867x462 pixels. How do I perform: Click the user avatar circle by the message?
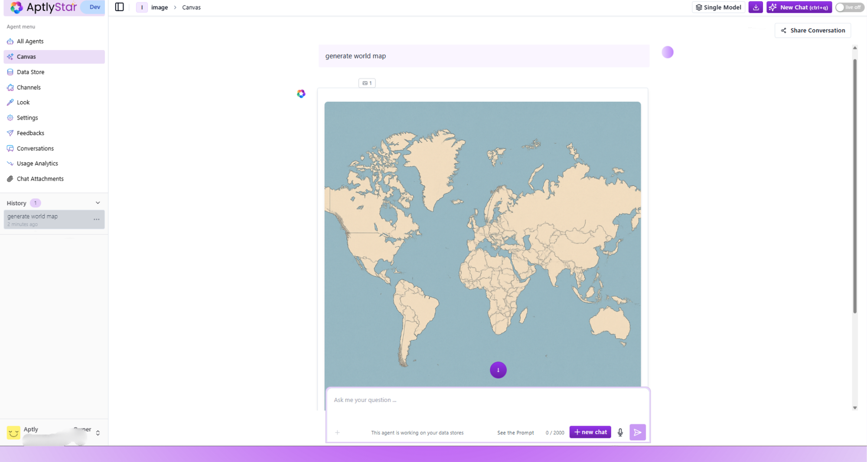click(668, 52)
